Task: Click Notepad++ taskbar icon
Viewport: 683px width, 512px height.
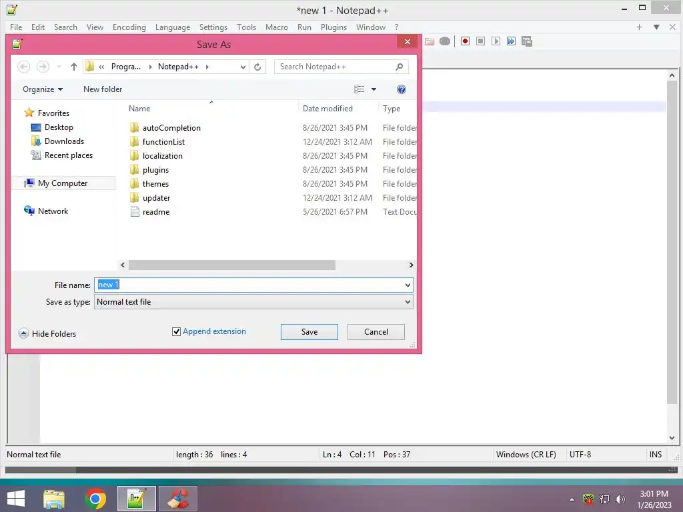Action: click(x=137, y=499)
